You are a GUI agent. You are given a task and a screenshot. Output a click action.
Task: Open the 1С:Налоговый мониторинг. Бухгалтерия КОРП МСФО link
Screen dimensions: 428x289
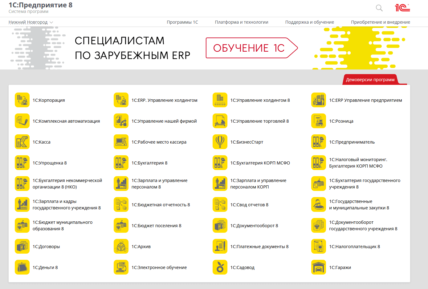click(x=357, y=163)
